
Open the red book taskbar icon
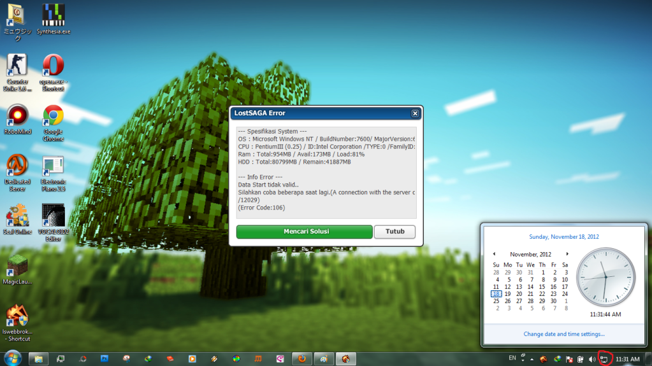170,358
